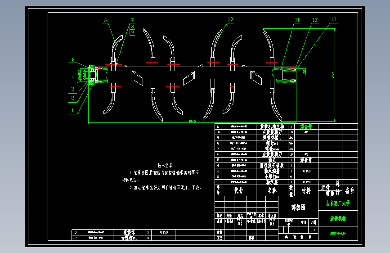
Task: Click callout number 4 at the left shaft end
Action: [x=72, y=78]
